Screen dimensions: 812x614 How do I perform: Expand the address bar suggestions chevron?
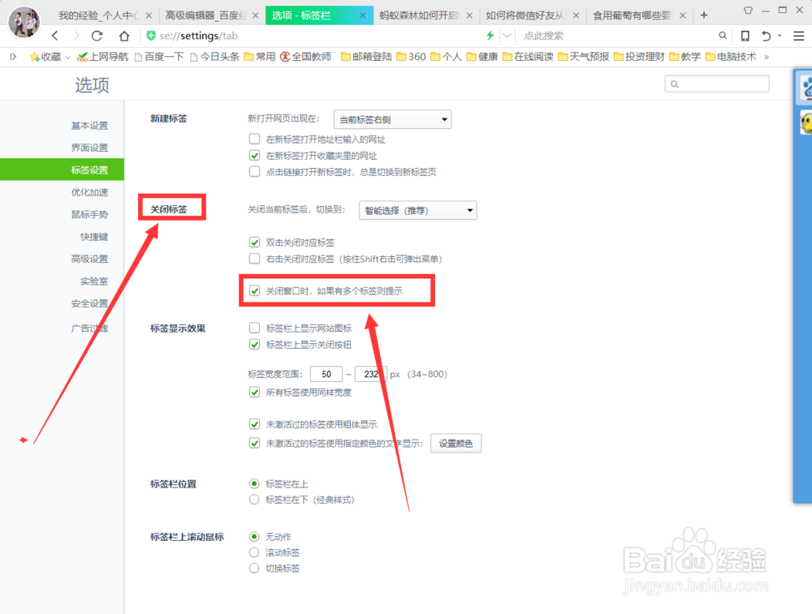coord(505,36)
